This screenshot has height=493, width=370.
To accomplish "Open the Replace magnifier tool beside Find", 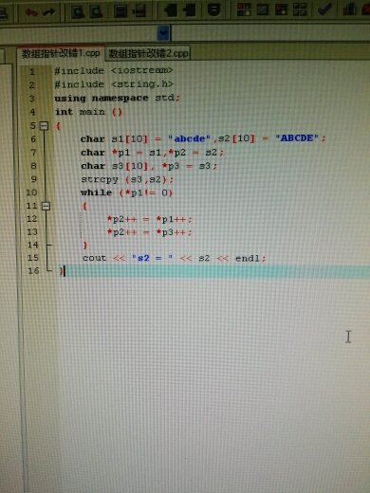I will (x=96, y=12).
